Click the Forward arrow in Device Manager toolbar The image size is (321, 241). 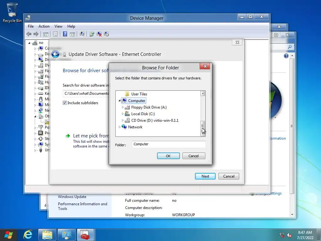[36, 34]
